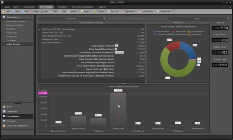Image resolution: width=233 pixels, height=140 pixels.
Task: Click Financing in bottom navigation pane
Action: (x=18, y=121)
